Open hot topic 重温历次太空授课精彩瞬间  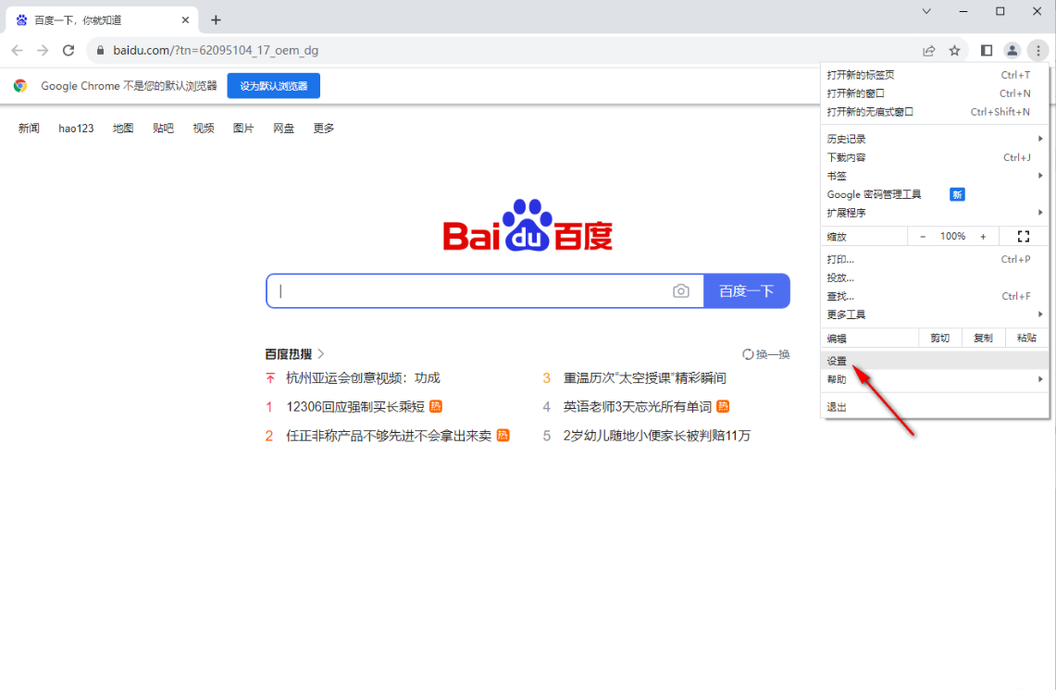point(644,378)
